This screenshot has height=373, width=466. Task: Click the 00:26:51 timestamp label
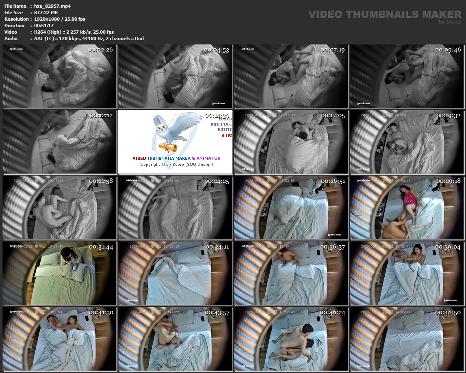tap(333, 181)
